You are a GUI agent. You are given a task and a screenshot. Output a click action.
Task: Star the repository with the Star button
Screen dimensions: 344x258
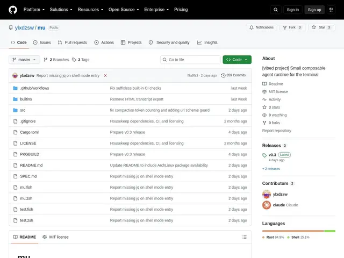[321, 27]
